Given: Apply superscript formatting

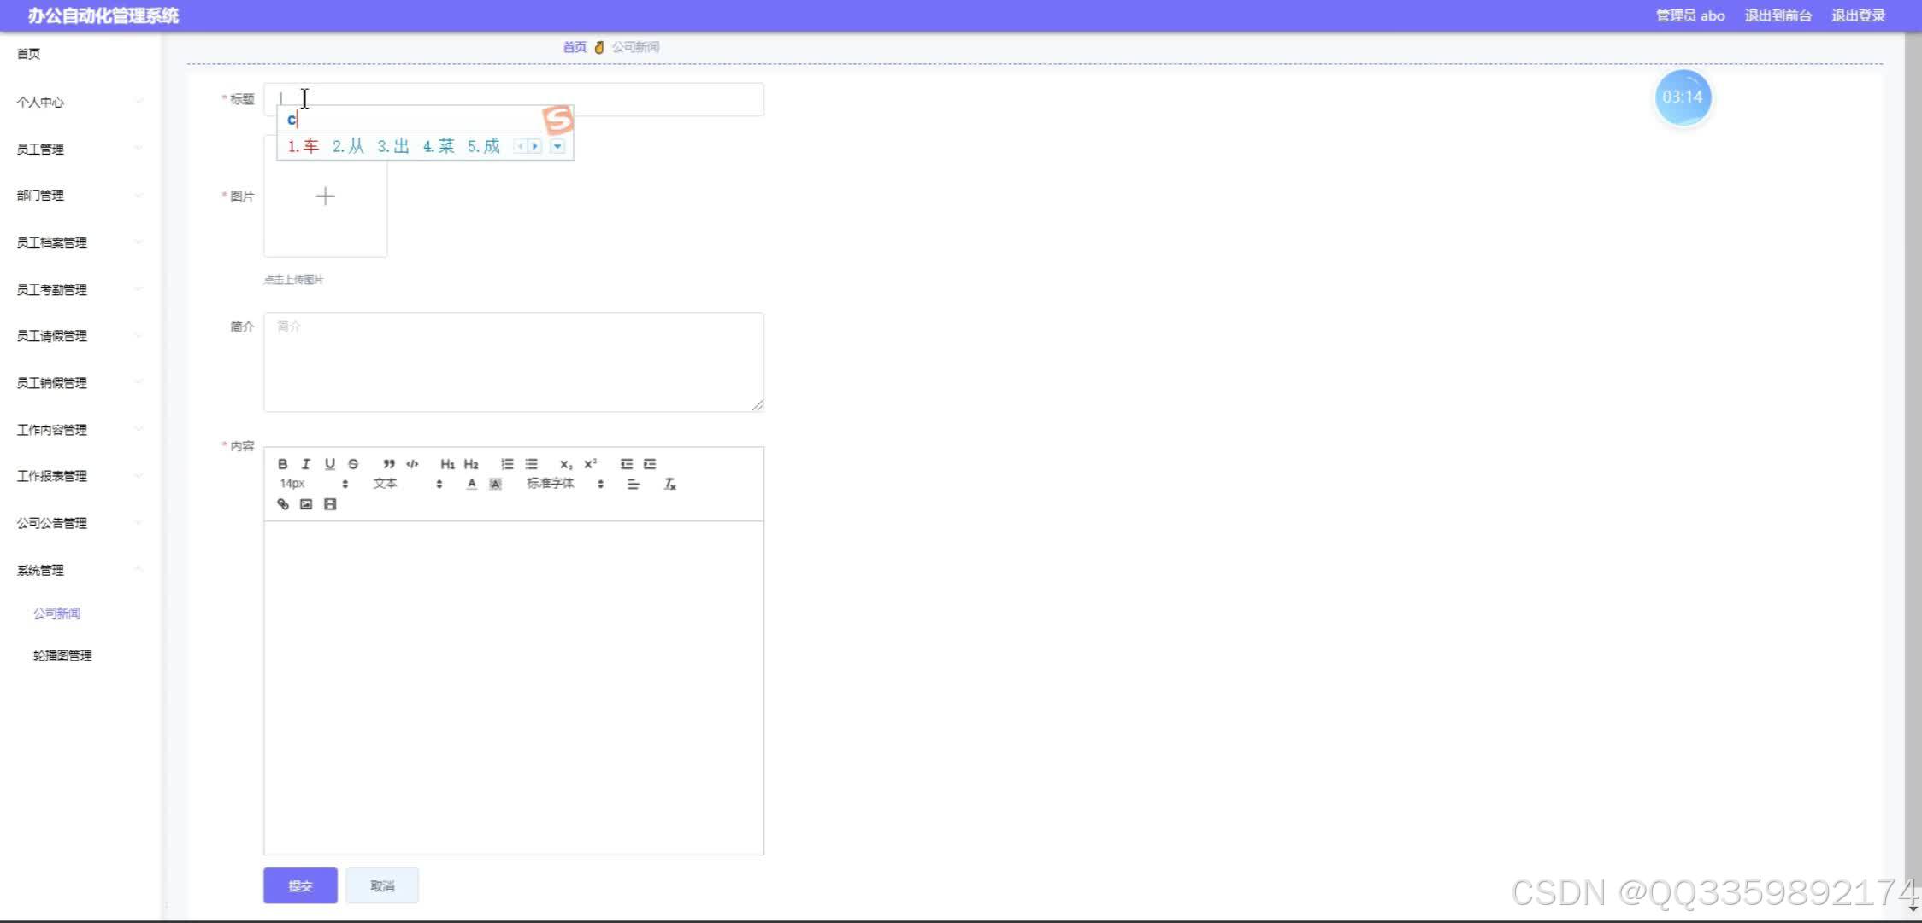Looking at the screenshot, I should click(x=590, y=464).
